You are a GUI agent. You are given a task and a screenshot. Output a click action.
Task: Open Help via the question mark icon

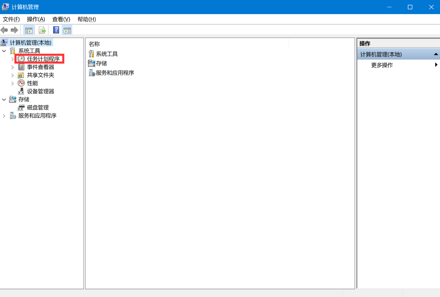coord(56,30)
